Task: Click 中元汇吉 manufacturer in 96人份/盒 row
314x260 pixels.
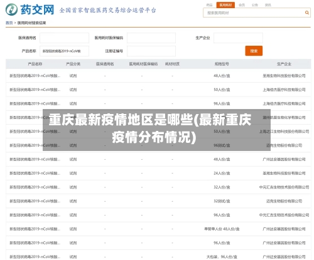Action: point(284,215)
